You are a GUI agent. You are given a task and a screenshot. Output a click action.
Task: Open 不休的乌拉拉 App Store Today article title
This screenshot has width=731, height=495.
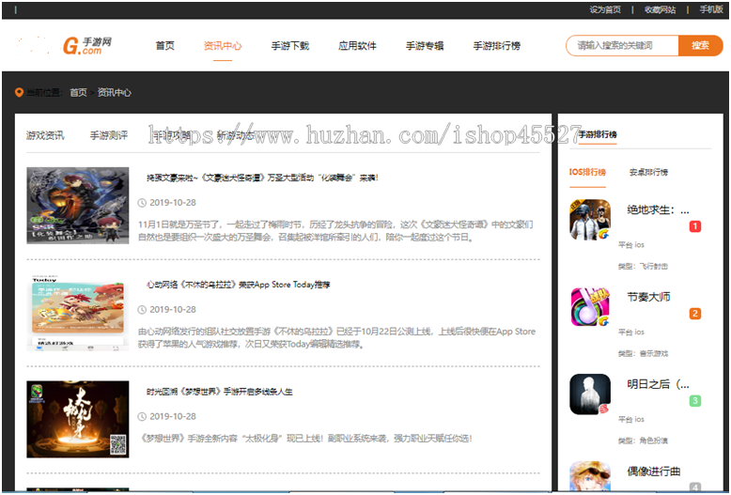click(239, 285)
